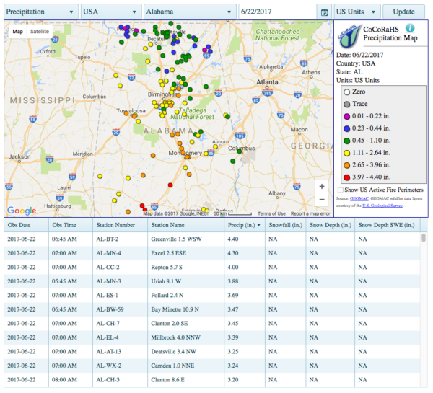Click station name Clanton 8.6 E
This screenshot has width=433, height=393.
point(167,380)
